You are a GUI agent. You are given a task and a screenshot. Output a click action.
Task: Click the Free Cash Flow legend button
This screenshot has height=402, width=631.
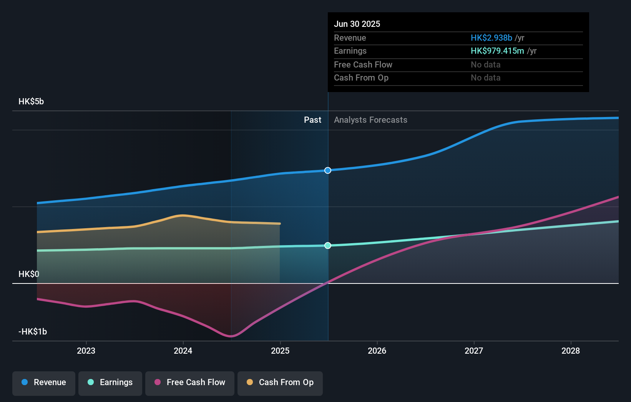tap(190, 383)
